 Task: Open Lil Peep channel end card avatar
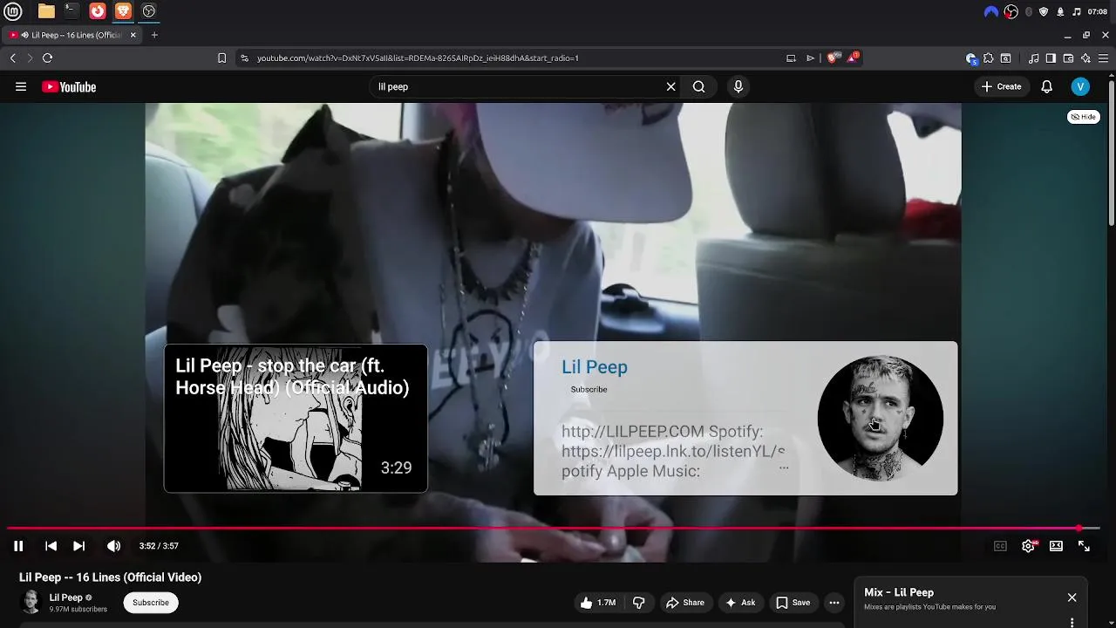(881, 419)
